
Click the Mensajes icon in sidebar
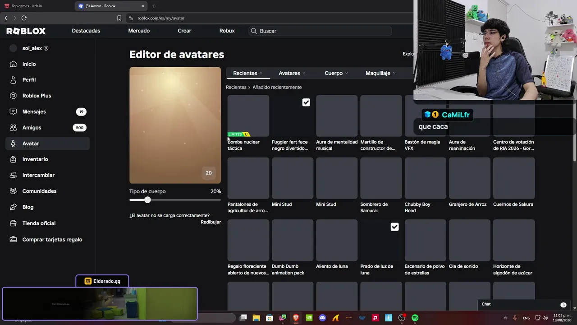(x=14, y=111)
